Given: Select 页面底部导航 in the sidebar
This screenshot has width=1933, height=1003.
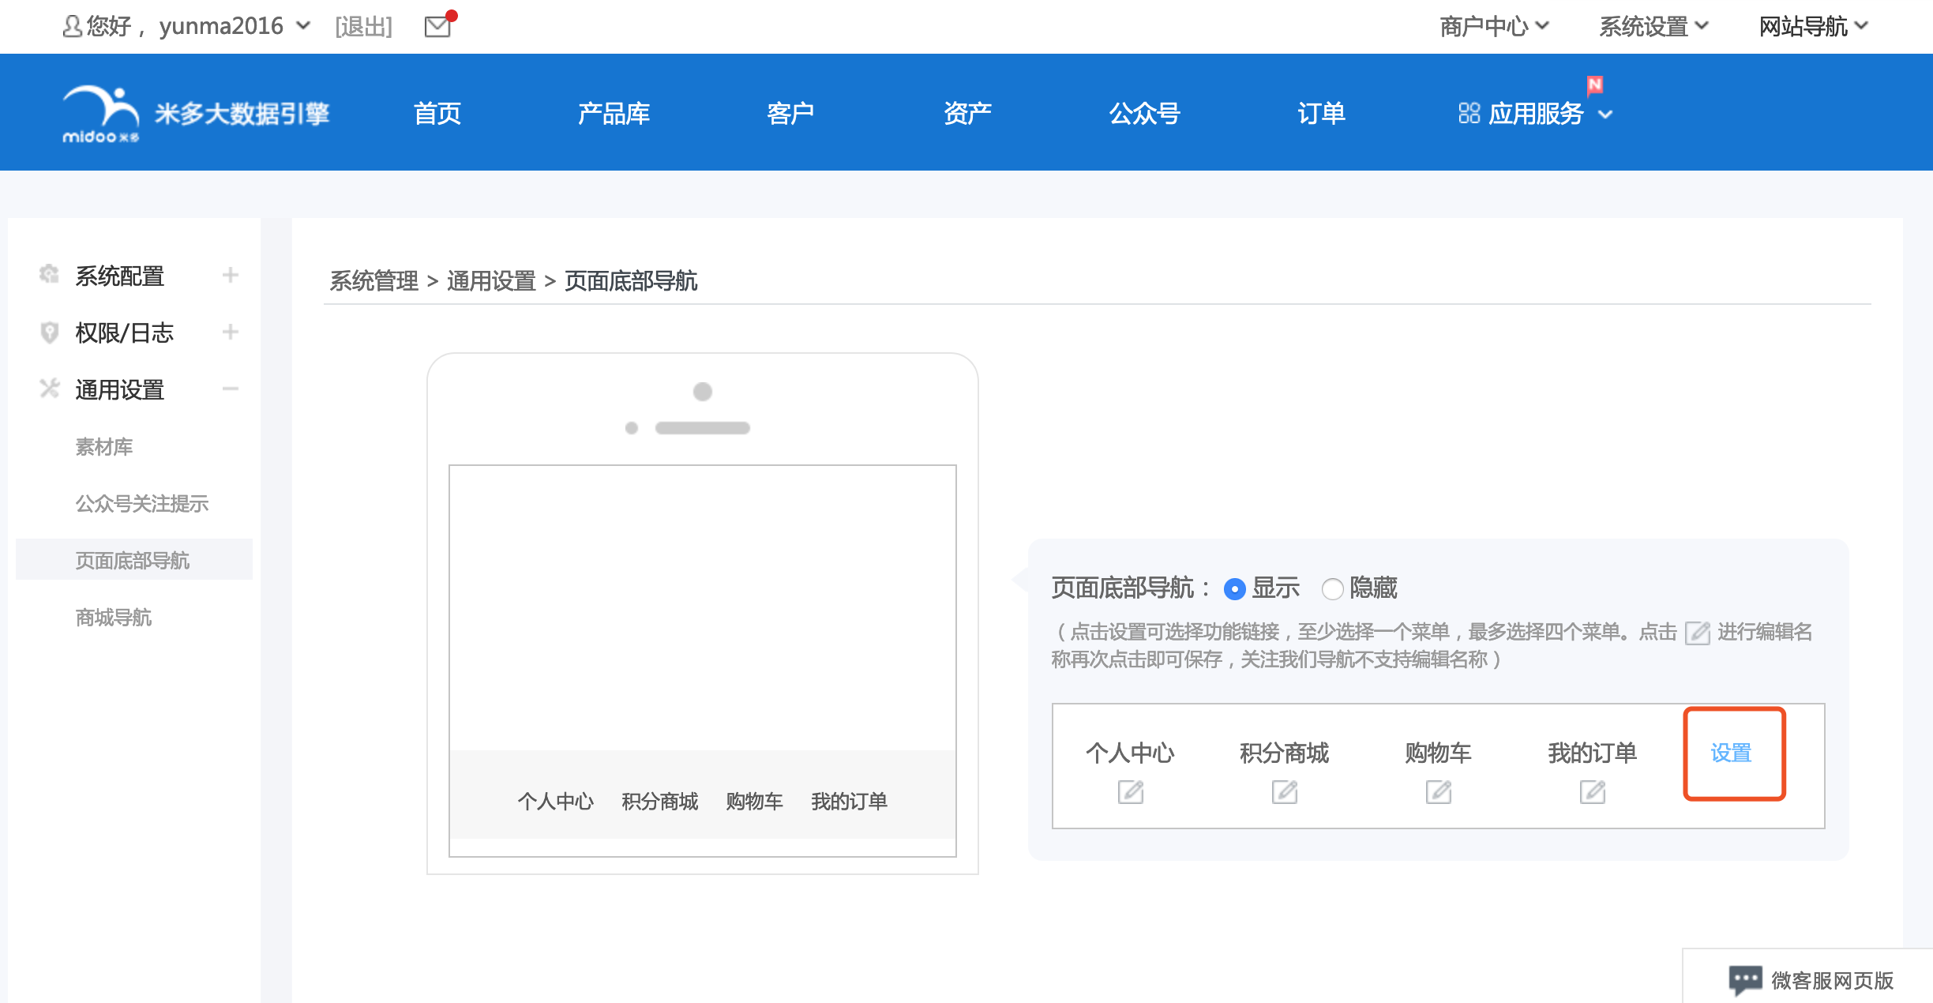Looking at the screenshot, I should tap(133, 561).
